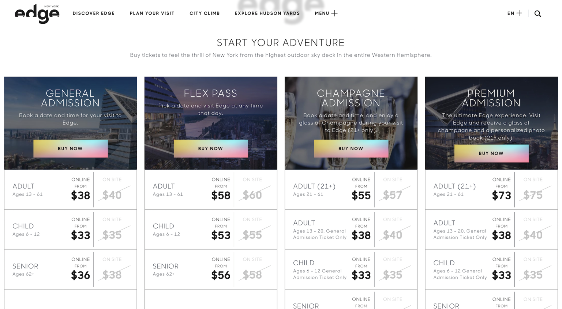Click Flex Pass senior $56 online price
This screenshot has height=309, width=562.
coord(221,275)
